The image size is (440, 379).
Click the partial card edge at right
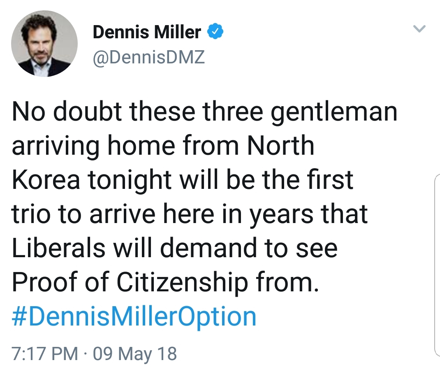pyautogui.click(x=437, y=265)
